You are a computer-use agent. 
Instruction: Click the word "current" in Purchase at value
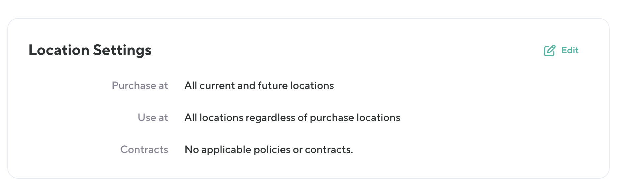tap(217, 86)
